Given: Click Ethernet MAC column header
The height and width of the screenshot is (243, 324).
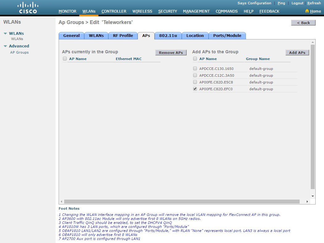Looking at the screenshot, I should click(129, 59).
